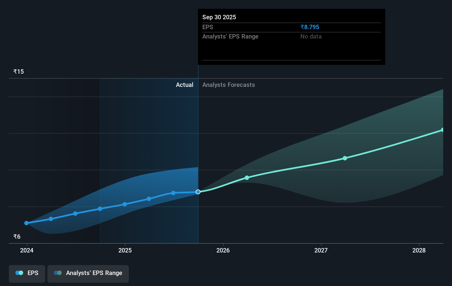Toggle the Analysts' EPS Range legend item
This screenshot has width=452, height=286.
click(x=88, y=274)
